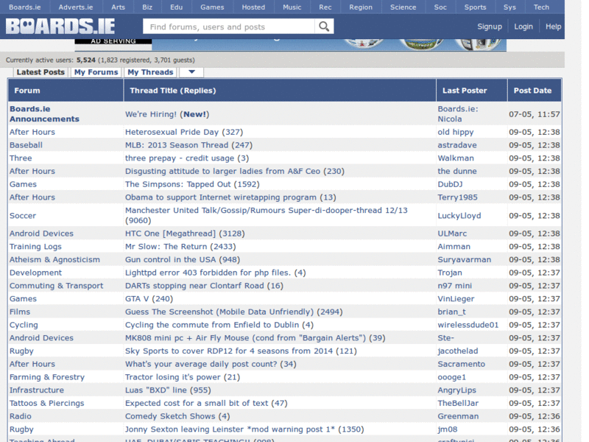The image size is (589, 442).
Task: View profile of last poster AngryLips
Action: [456, 390]
